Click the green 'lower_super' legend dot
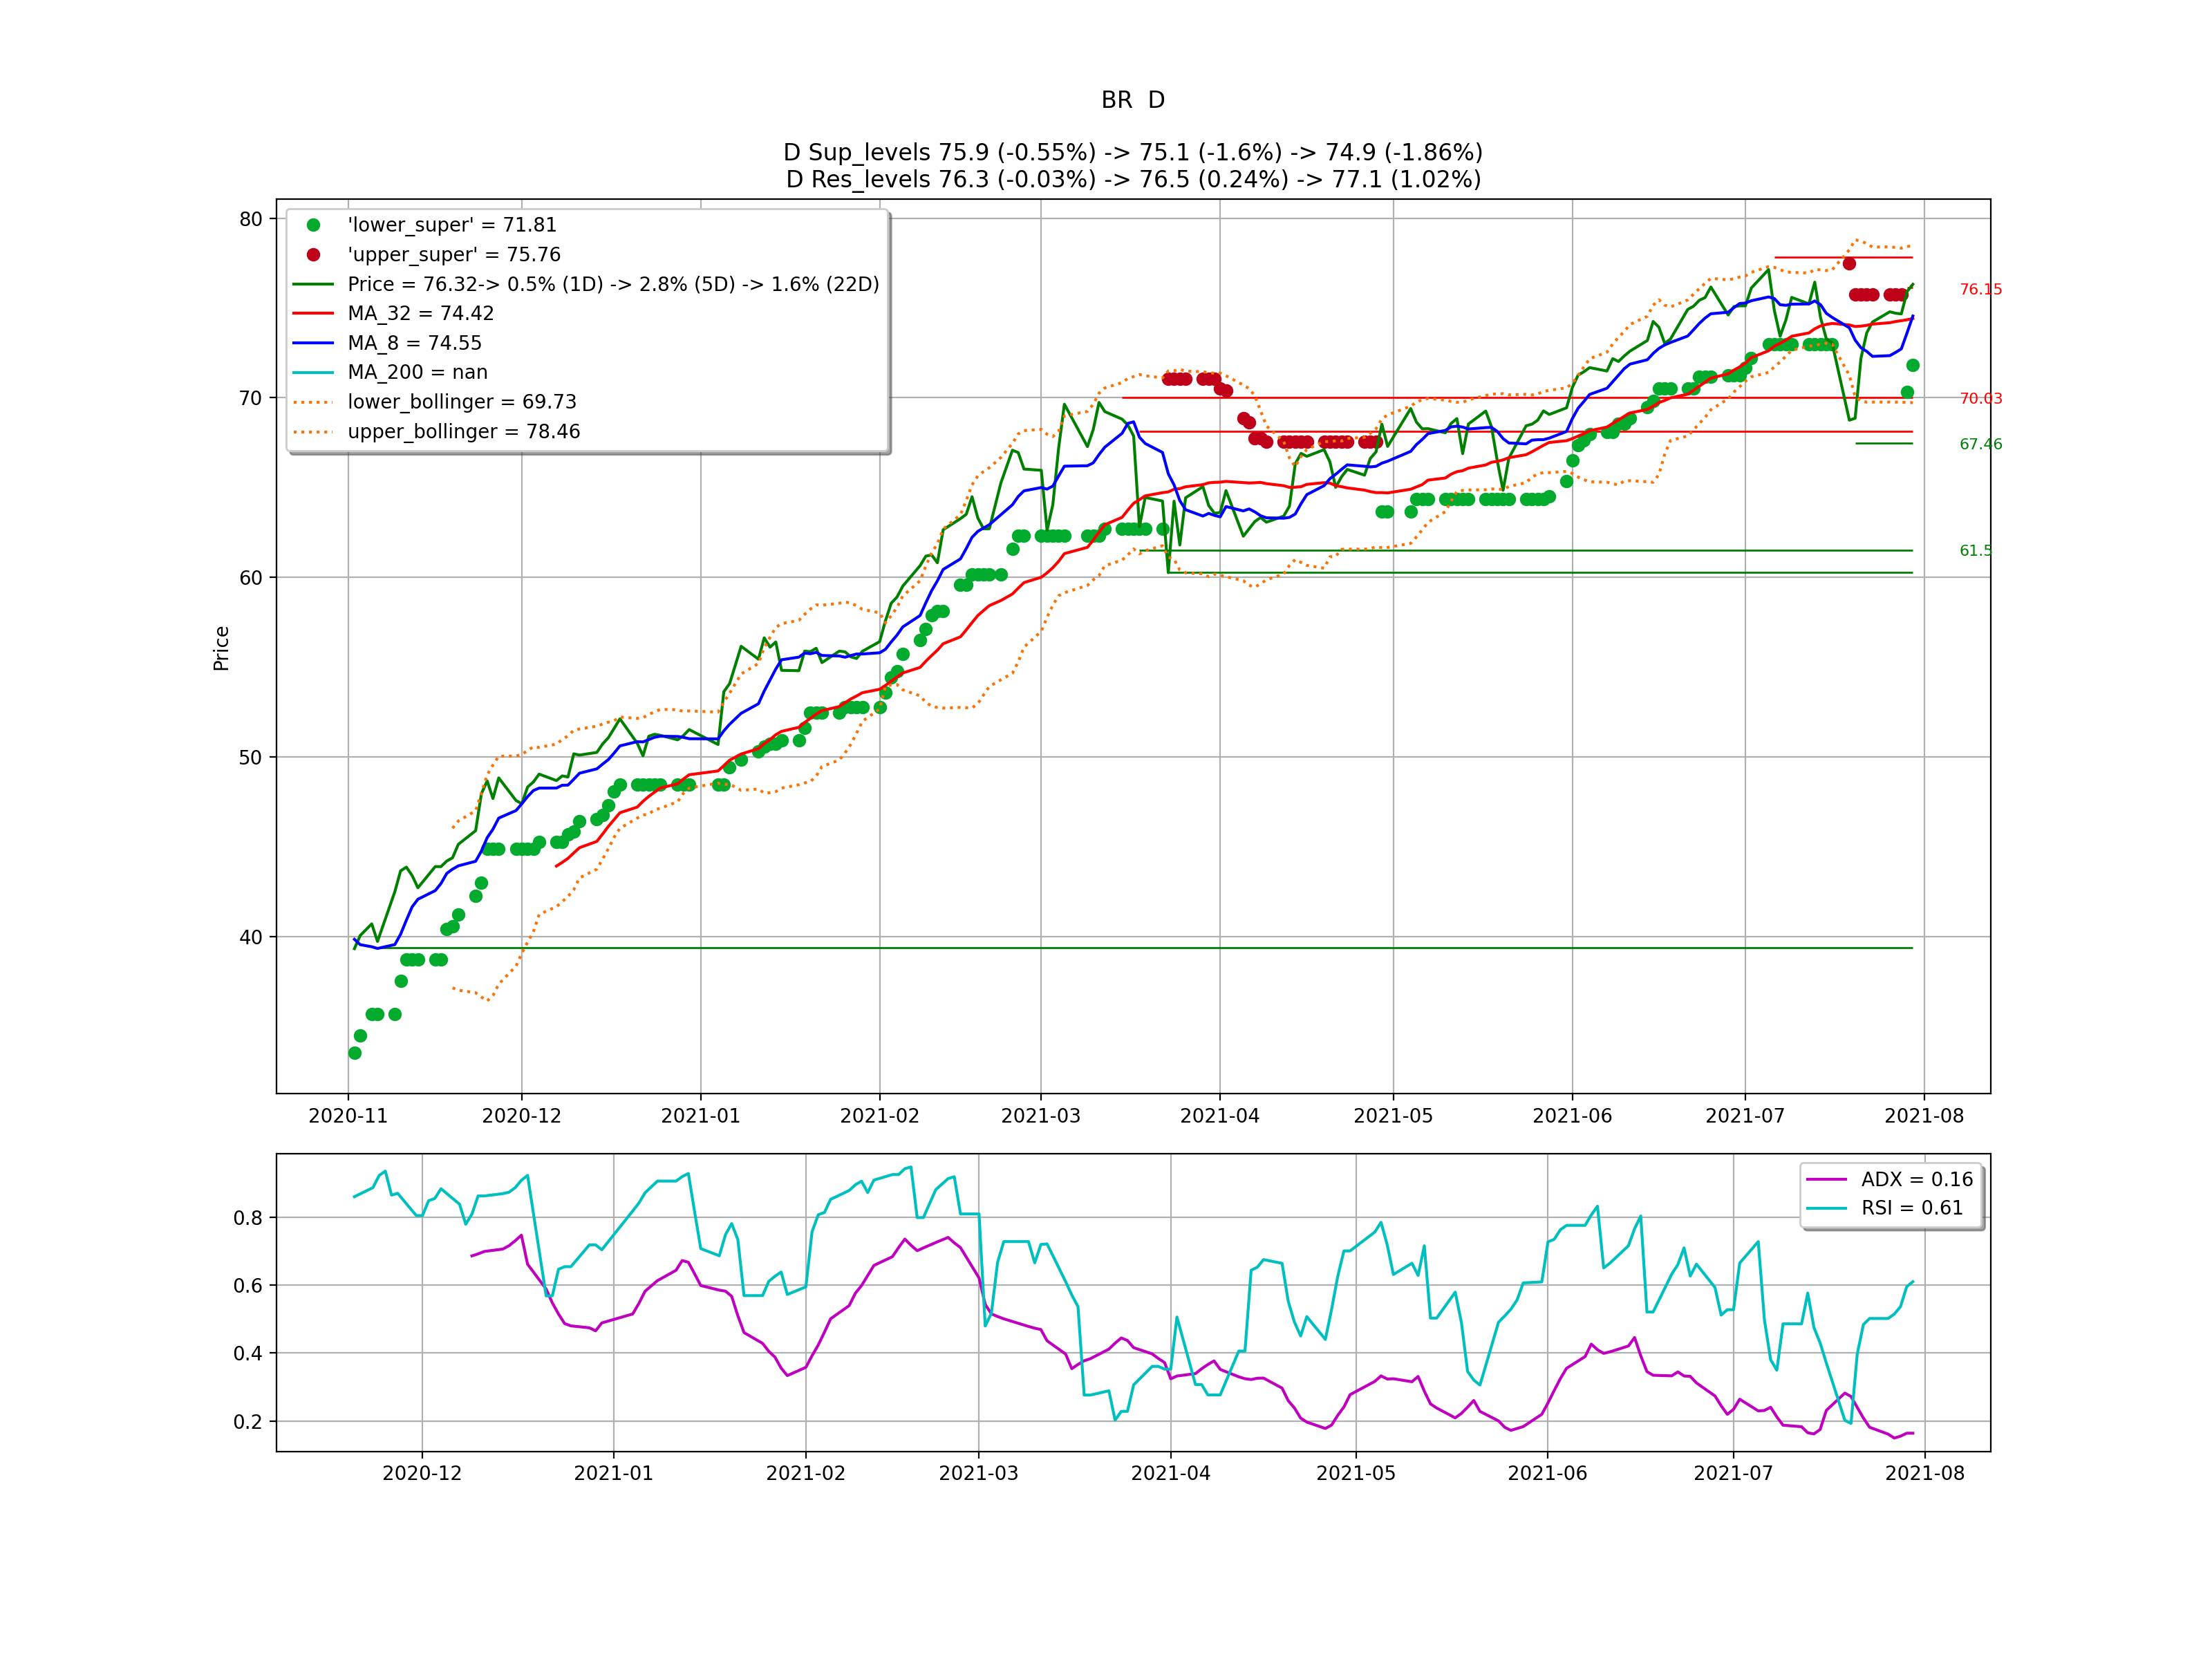The image size is (2212, 1659). pyautogui.click(x=313, y=225)
